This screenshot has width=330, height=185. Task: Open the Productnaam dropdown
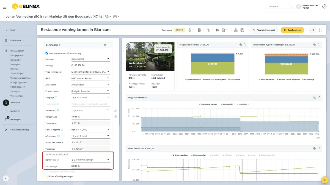(90, 91)
